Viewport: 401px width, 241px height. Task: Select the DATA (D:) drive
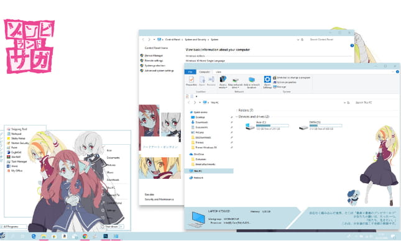click(x=321, y=125)
